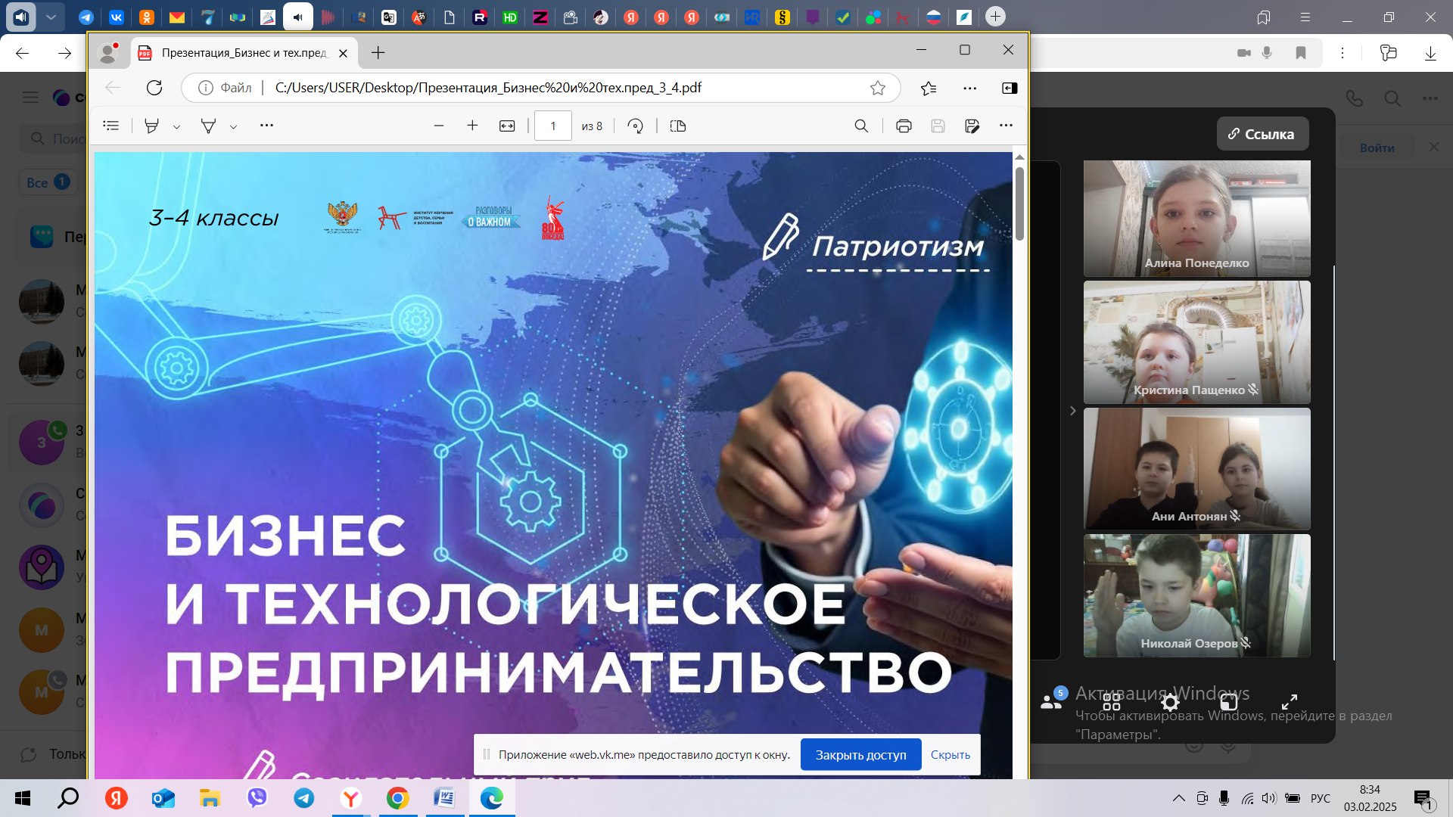The image size is (1453, 817).
Task: Toggle PDF page view layout
Action: point(678,126)
